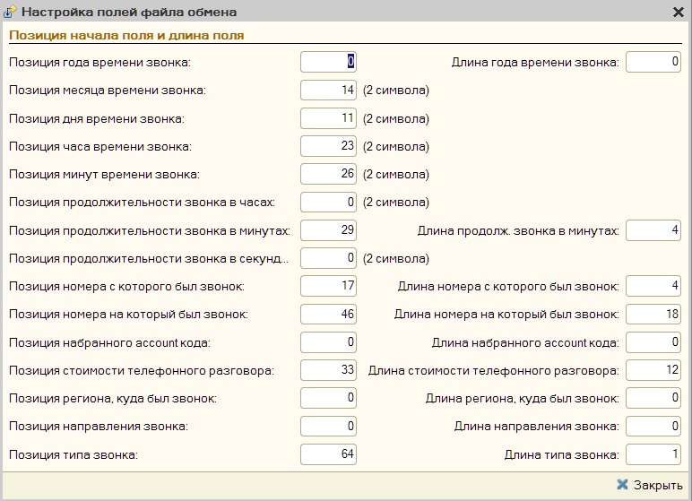Focus Позиция продолжительности звонка в часах field

coord(328,203)
